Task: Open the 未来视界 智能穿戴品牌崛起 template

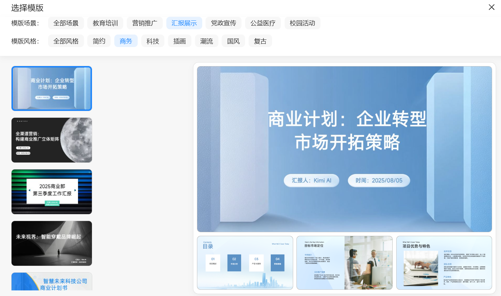Action: (52, 243)
